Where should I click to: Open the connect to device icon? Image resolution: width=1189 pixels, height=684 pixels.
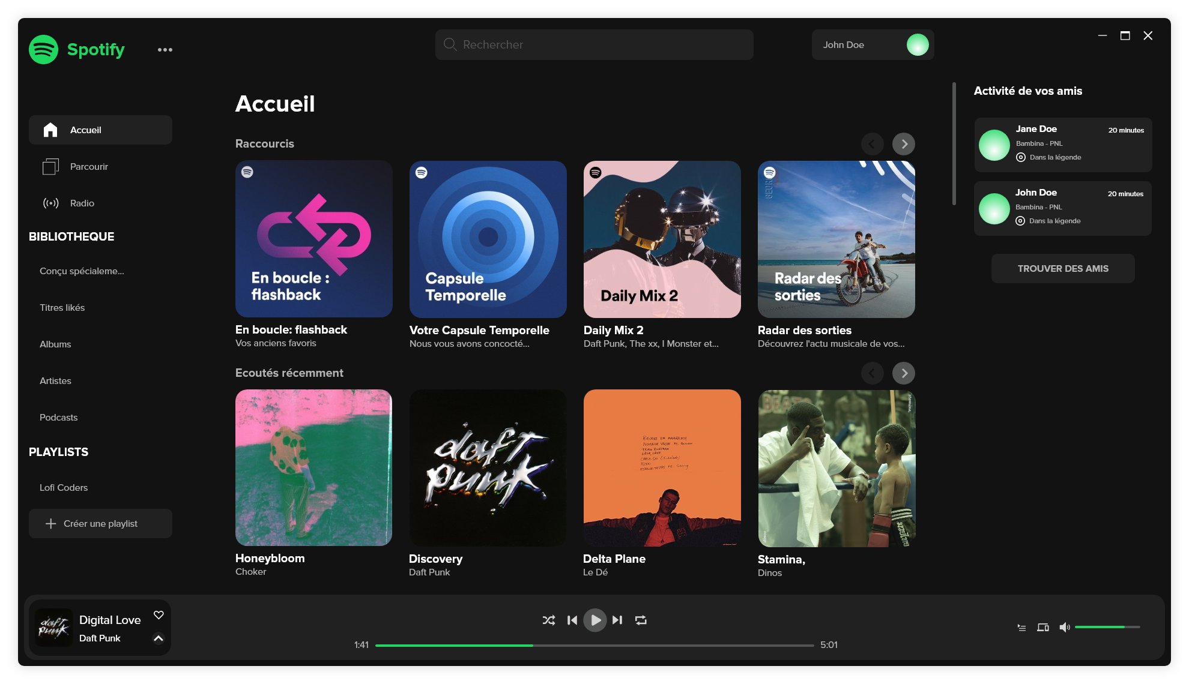tap(1043, 628)
